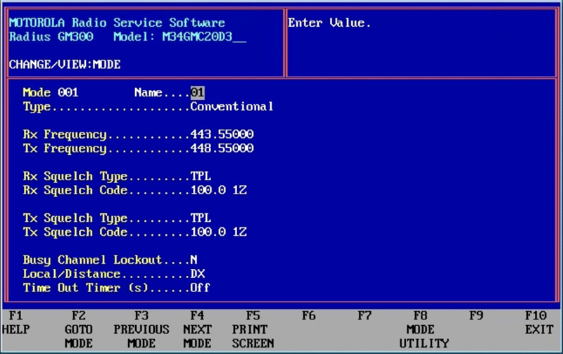This screenshot has height=354, width=563.
Task: Open F8 Mode Utility
Action: (x=424, y=329)
